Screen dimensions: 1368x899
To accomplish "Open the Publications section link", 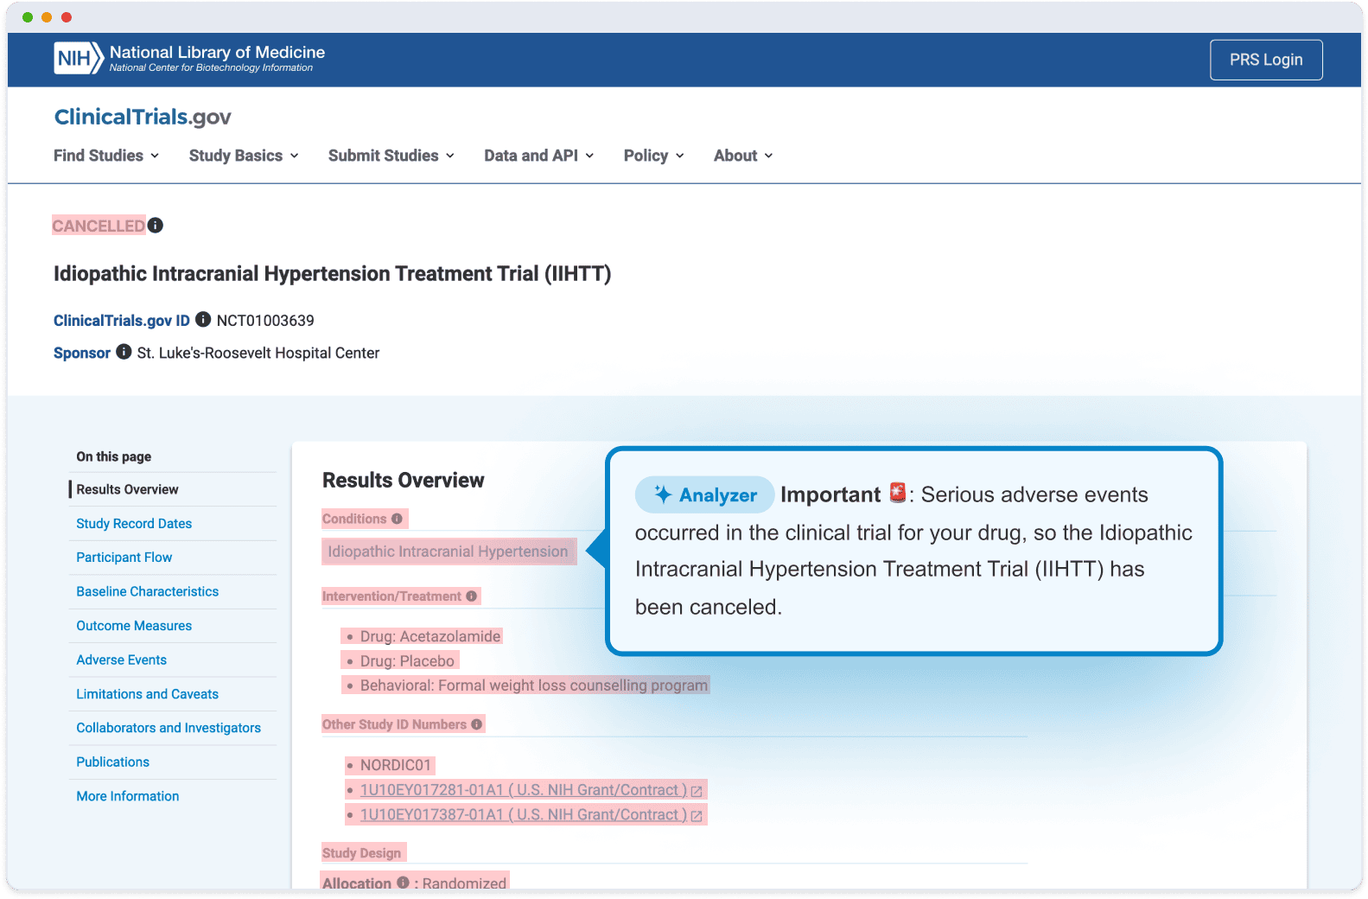I will coord(112,762).
